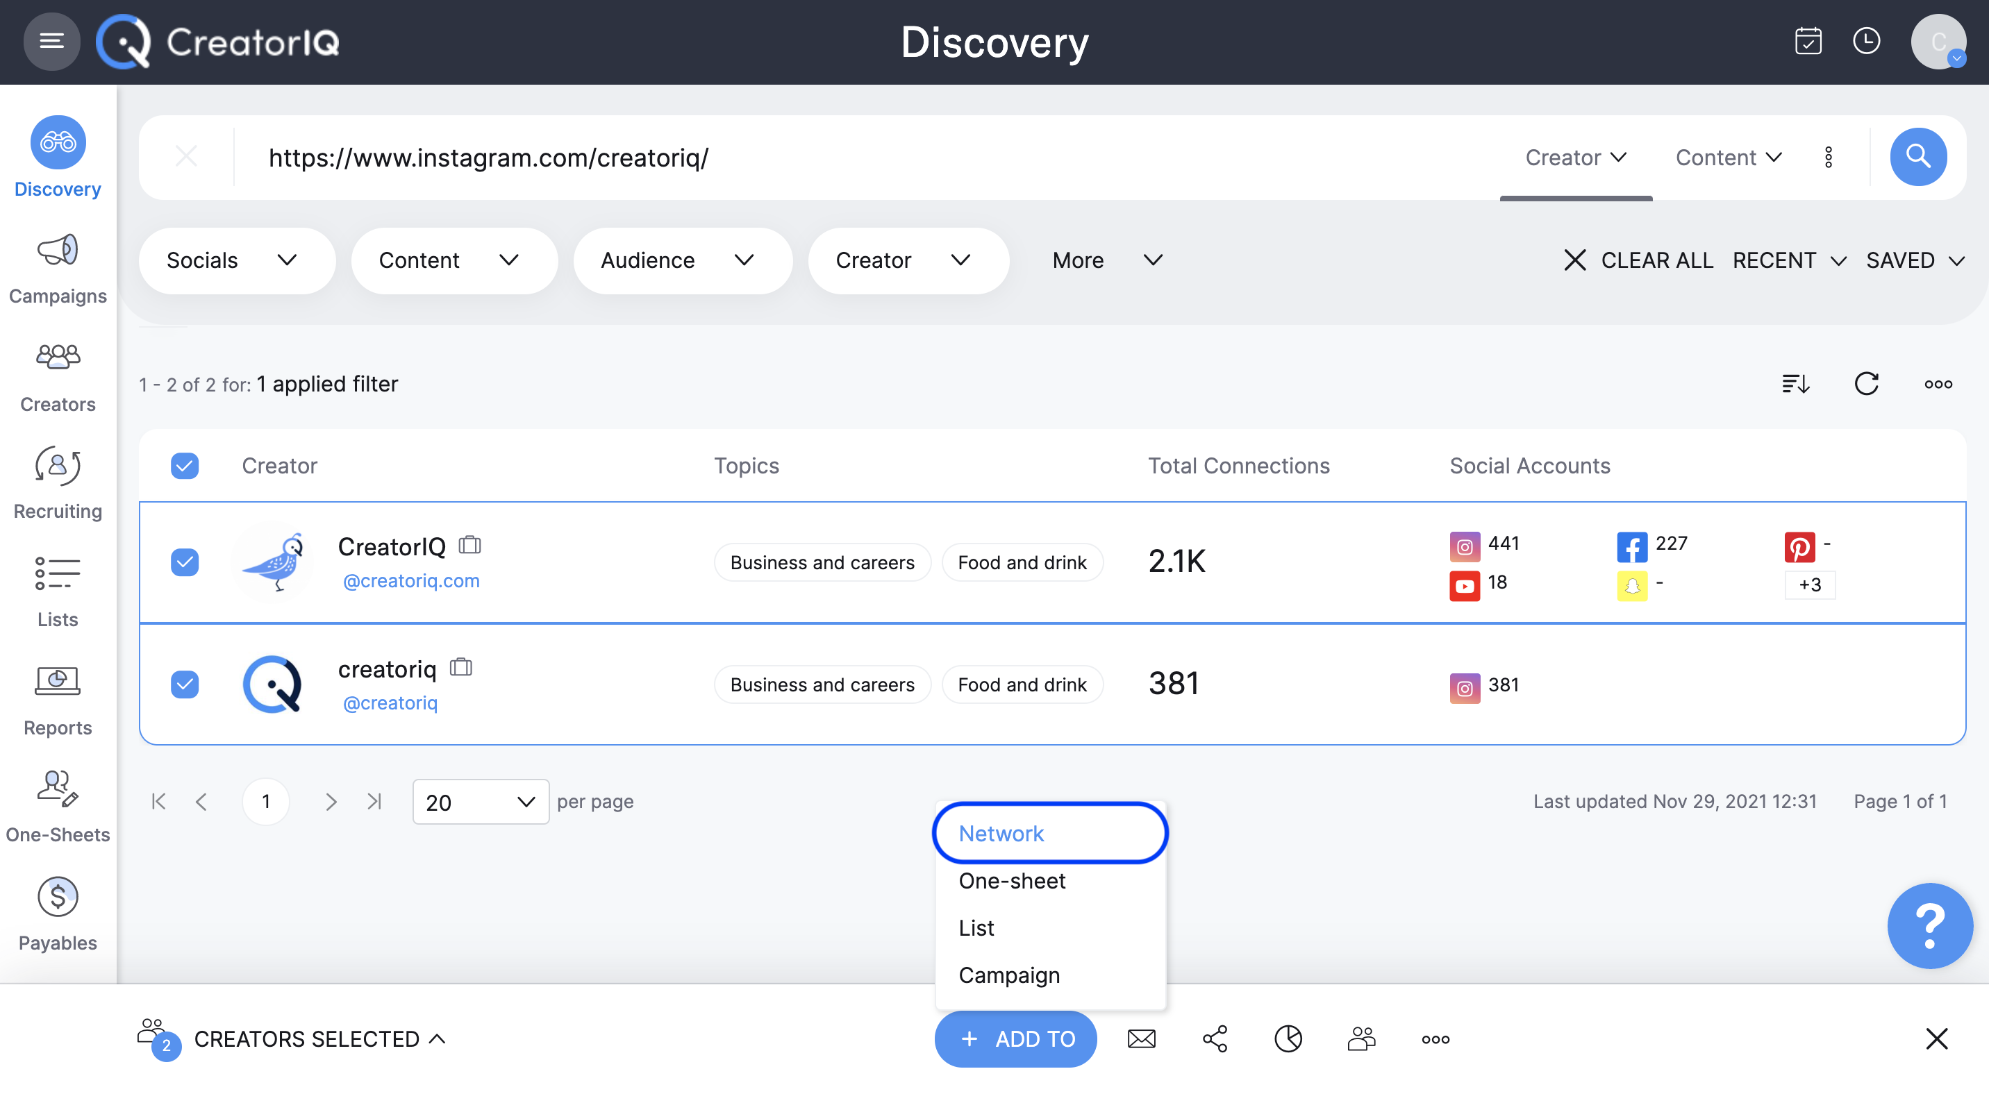Open the Creators section in sidebar

[57, 357]
